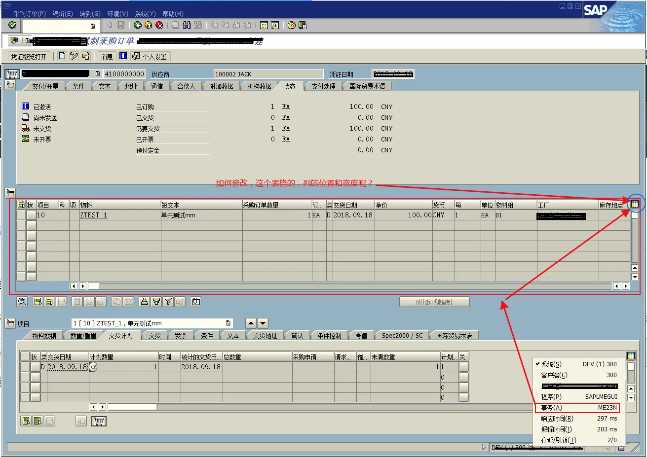The image size is (647, 457).
Task: Click the blue info icon next to 消息
Action: pos(123,56)
